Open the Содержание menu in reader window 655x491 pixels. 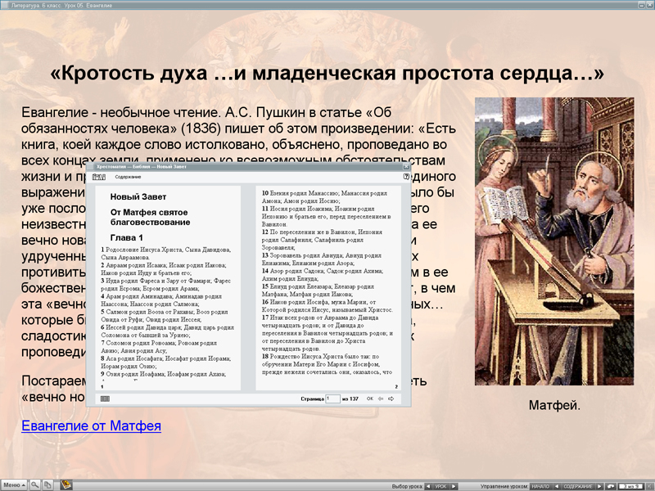pos(128,177)
